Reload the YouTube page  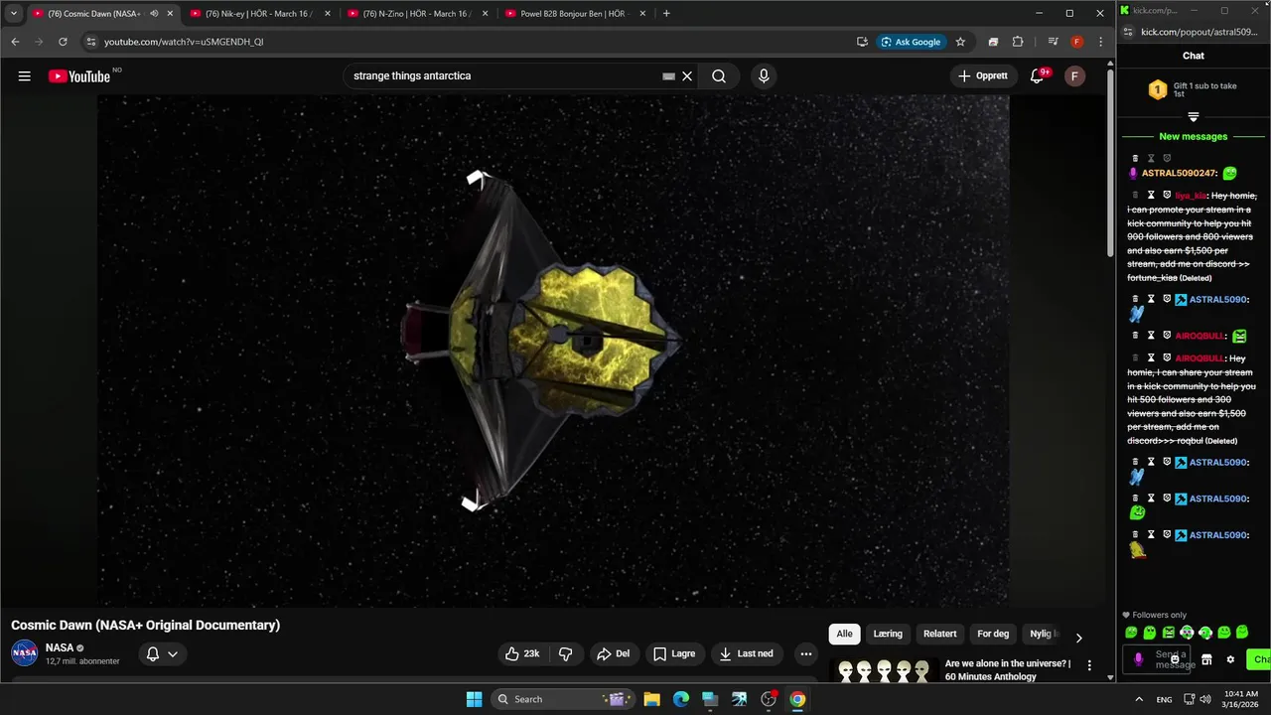coord(63,42)
